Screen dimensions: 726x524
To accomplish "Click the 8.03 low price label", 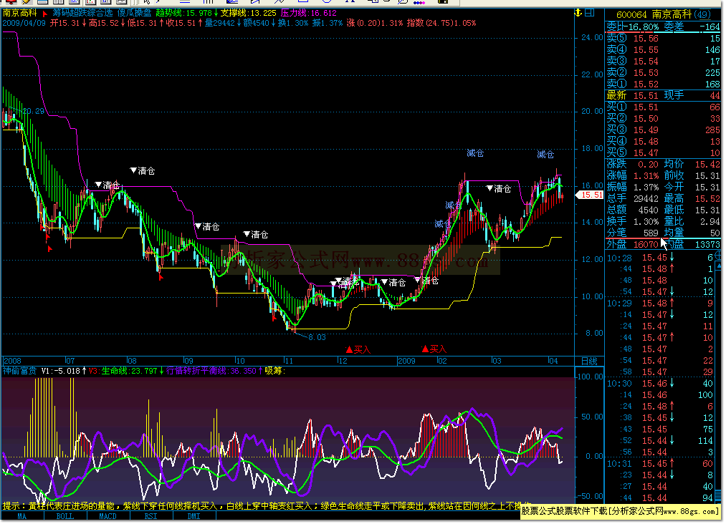I will tap(317, 337).
